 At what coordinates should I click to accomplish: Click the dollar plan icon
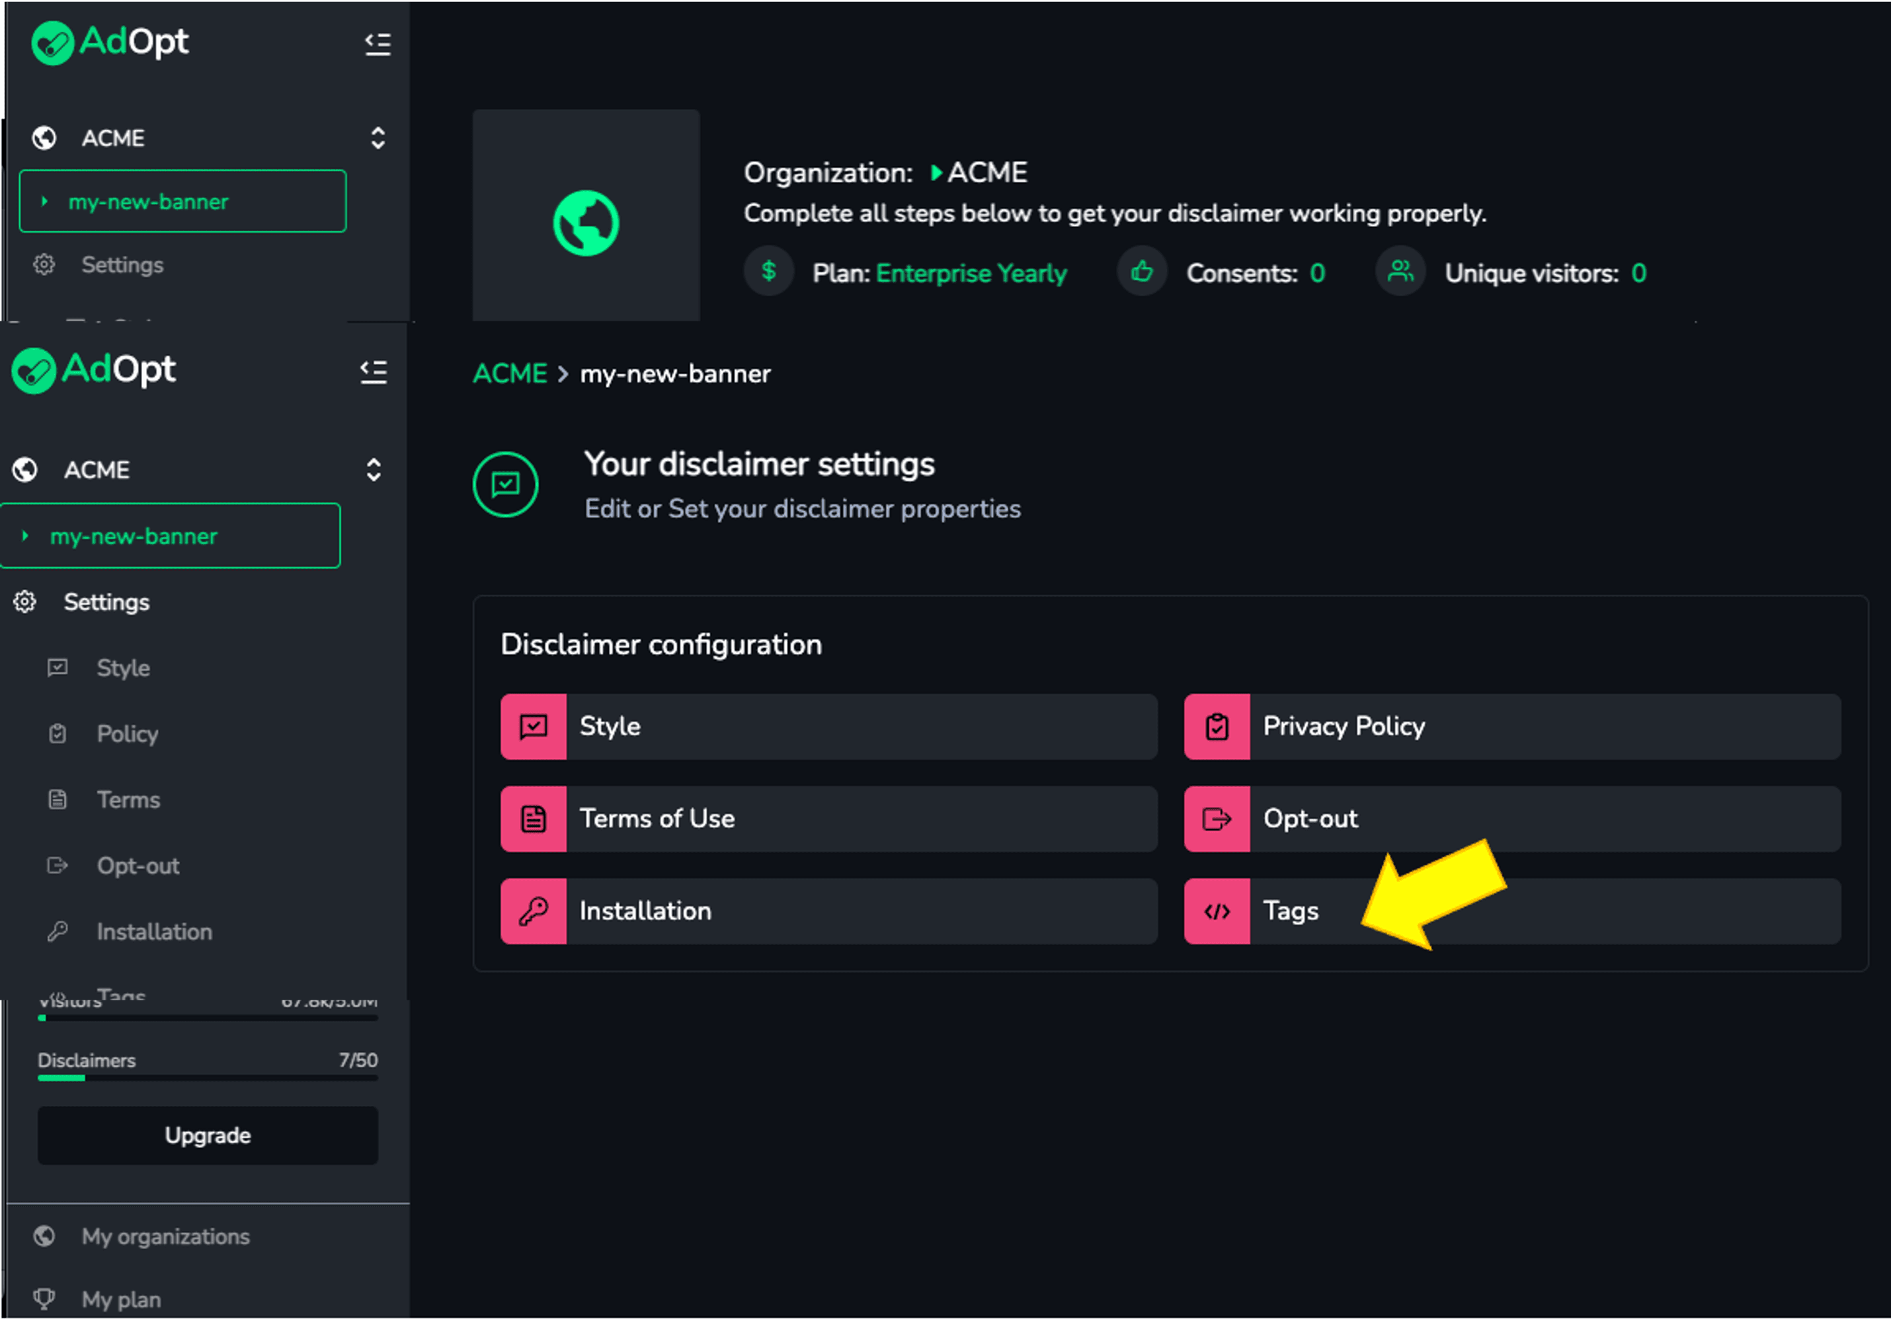pyautogui.click(x=768, y=271)
